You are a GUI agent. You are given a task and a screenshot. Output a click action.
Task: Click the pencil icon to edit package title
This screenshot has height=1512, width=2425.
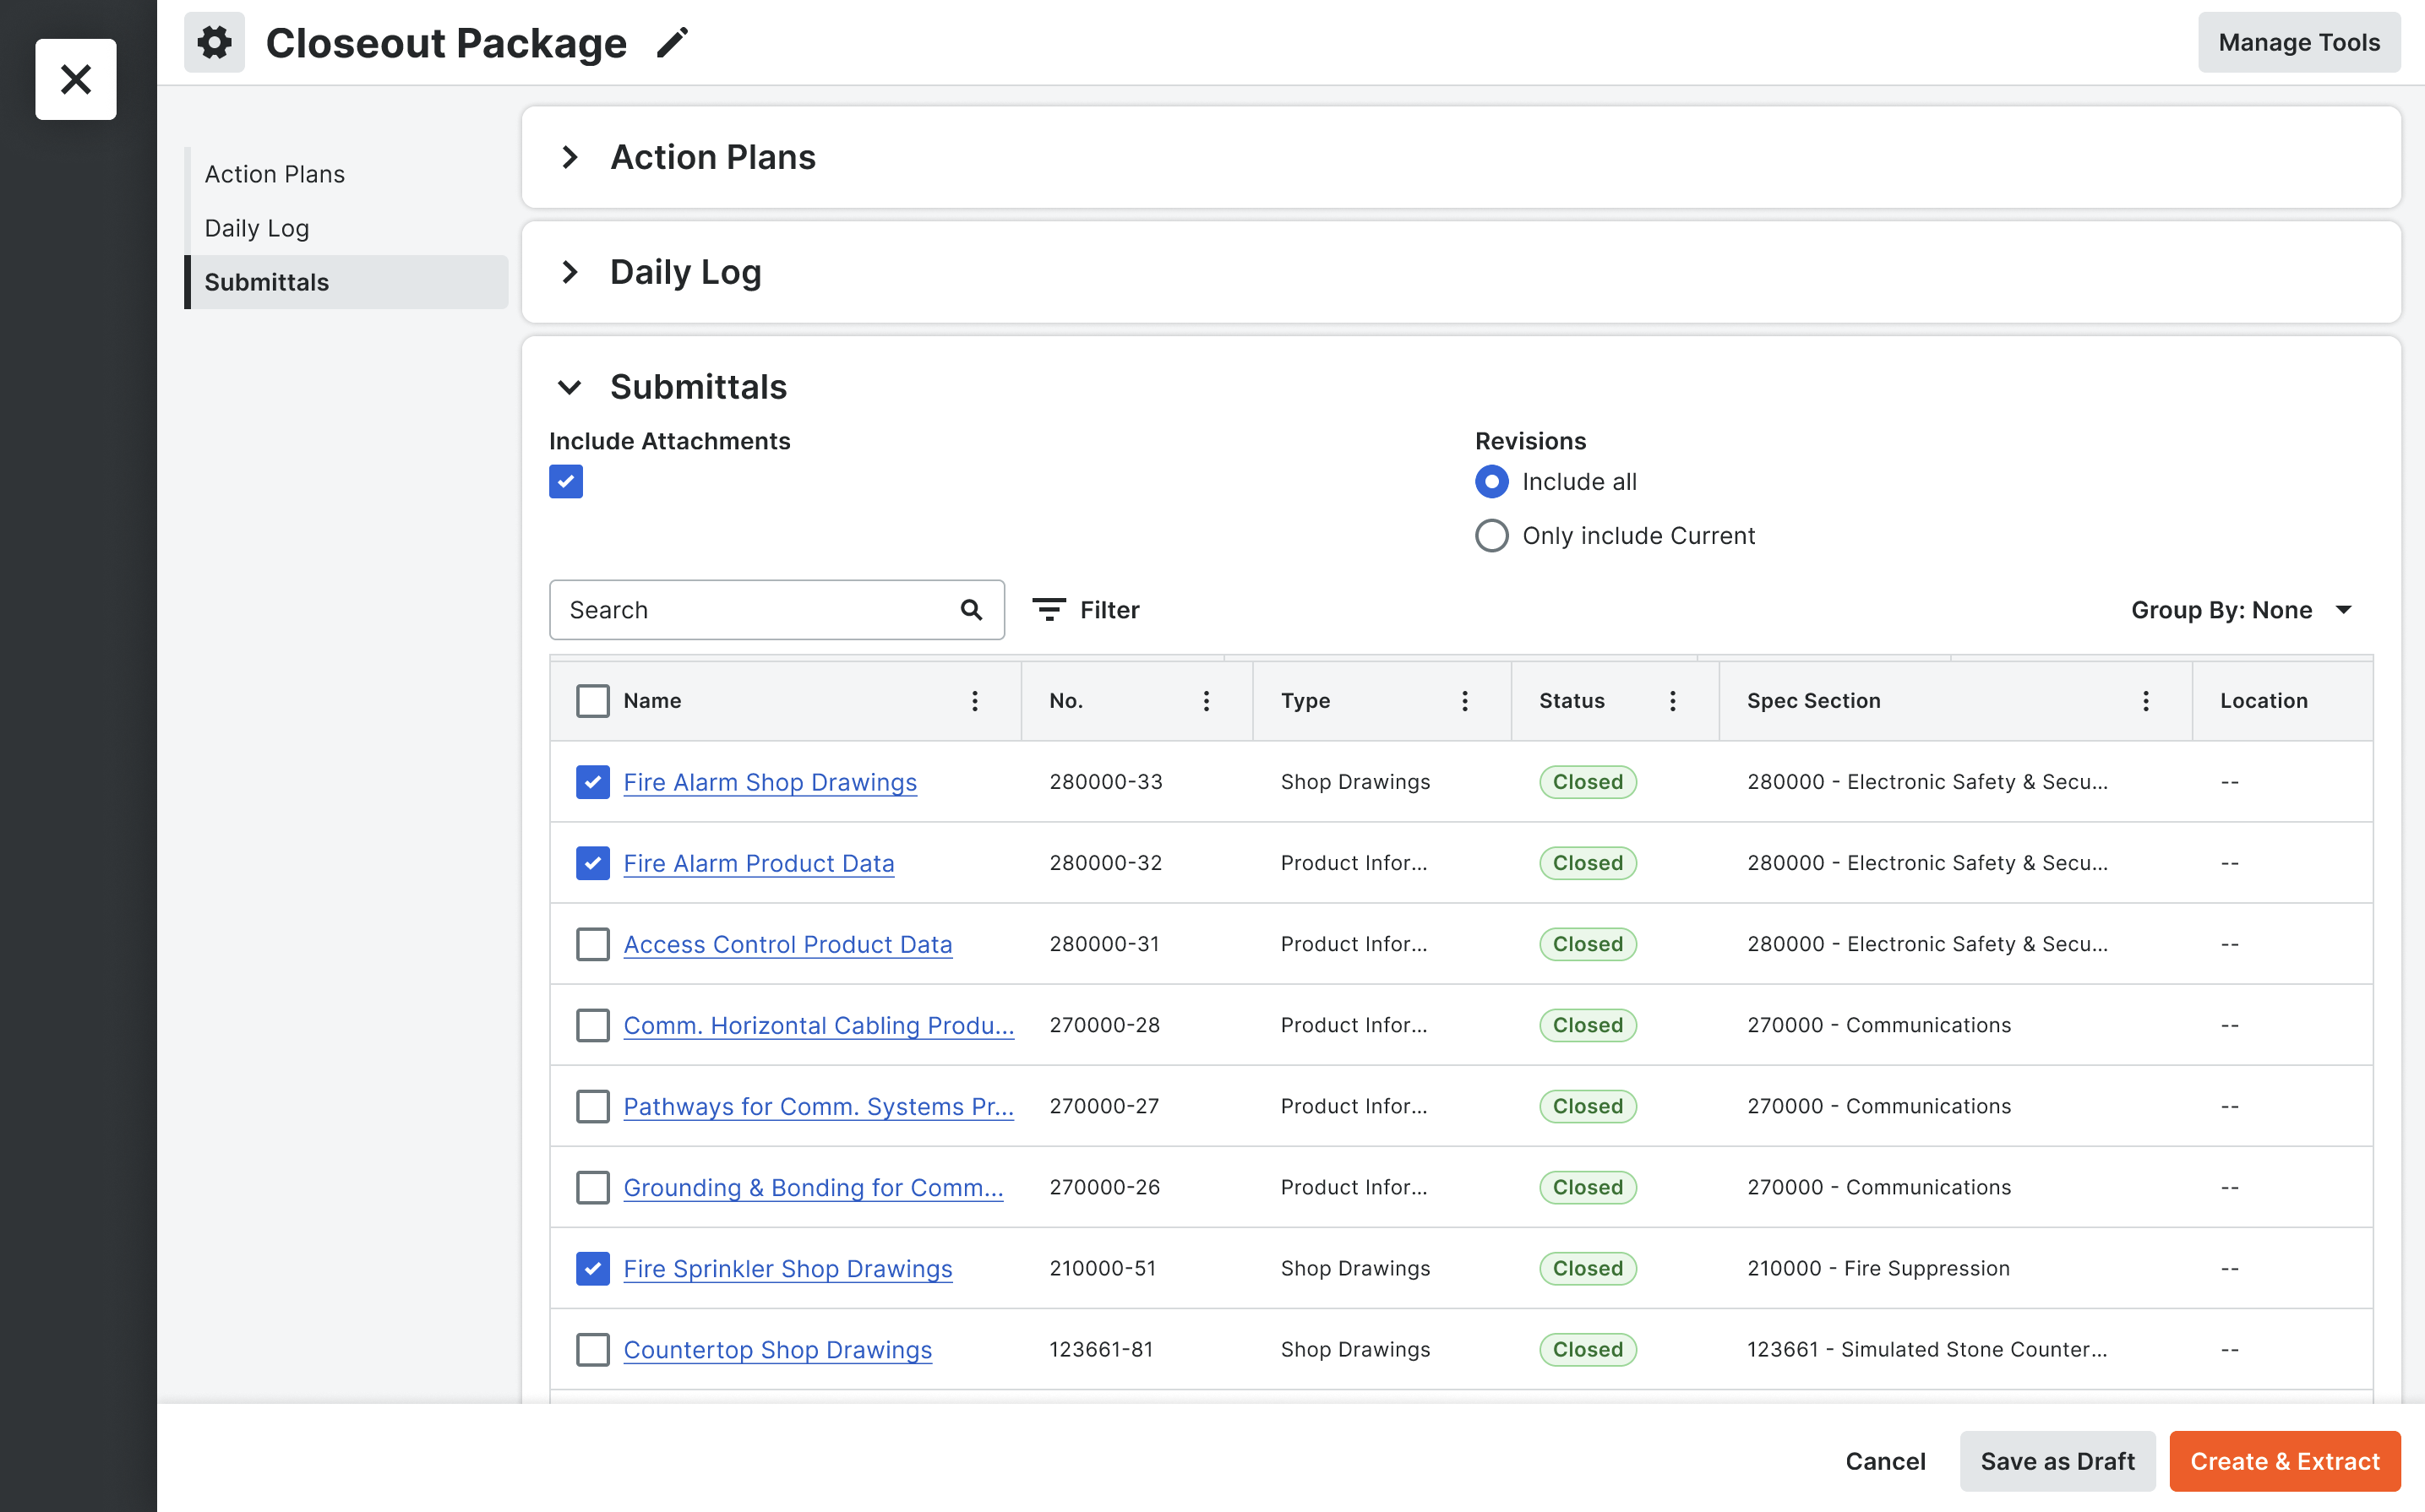pyautogui.click(x=672, y=42)
